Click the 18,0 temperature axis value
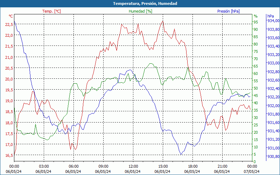The width and height of the screenshot is (280, 175). [9, 123]
